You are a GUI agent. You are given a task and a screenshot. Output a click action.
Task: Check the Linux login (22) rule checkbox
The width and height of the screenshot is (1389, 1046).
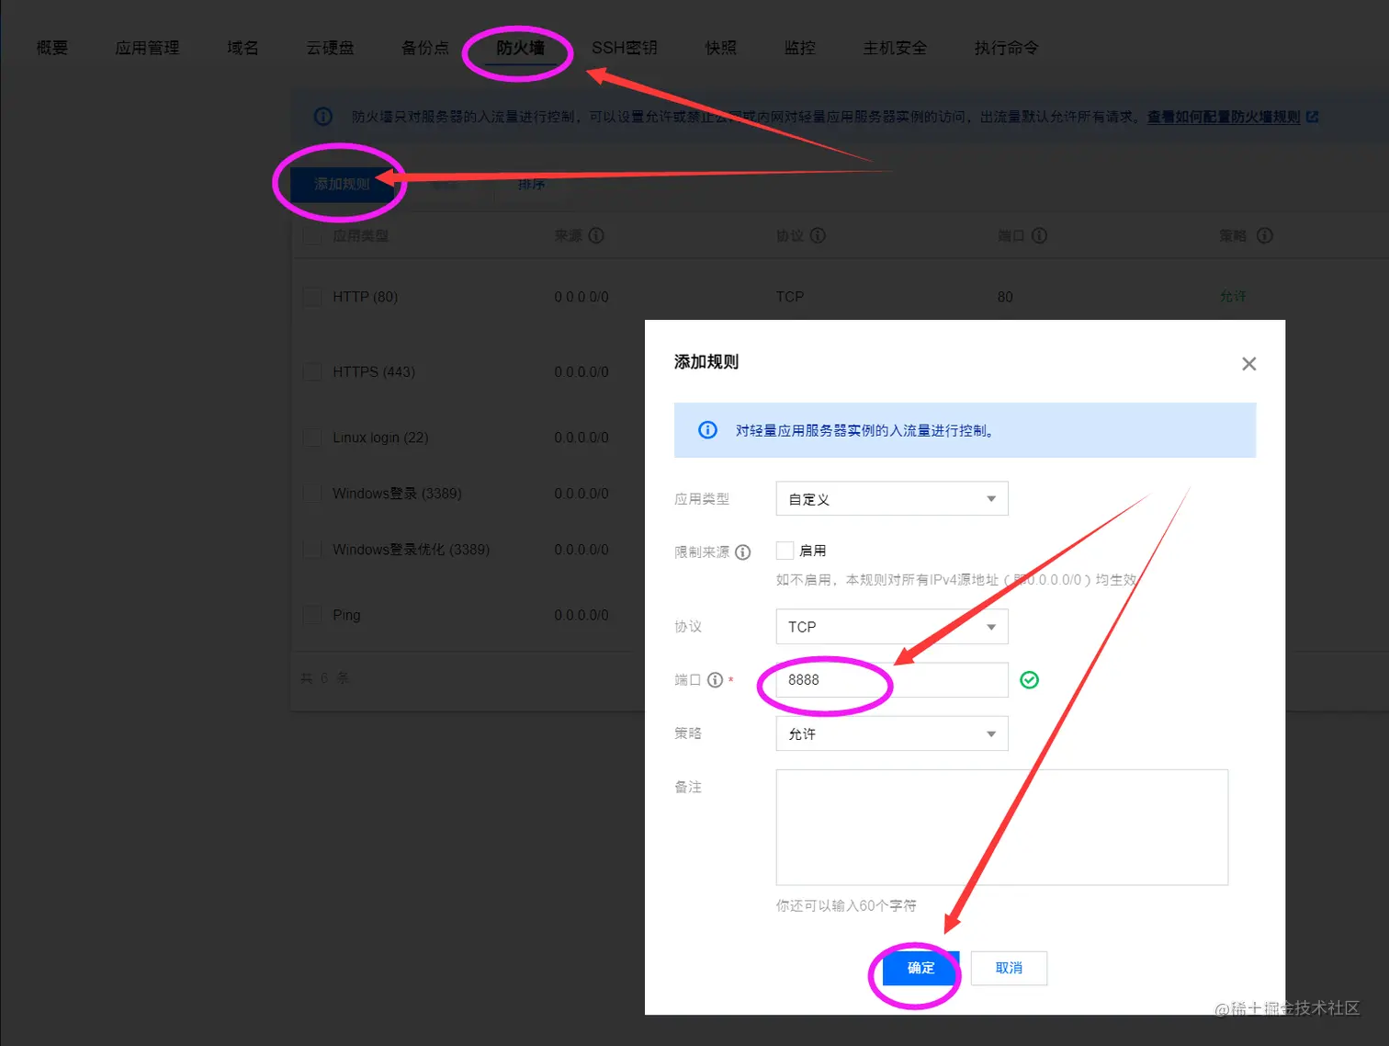click(312, 438)
